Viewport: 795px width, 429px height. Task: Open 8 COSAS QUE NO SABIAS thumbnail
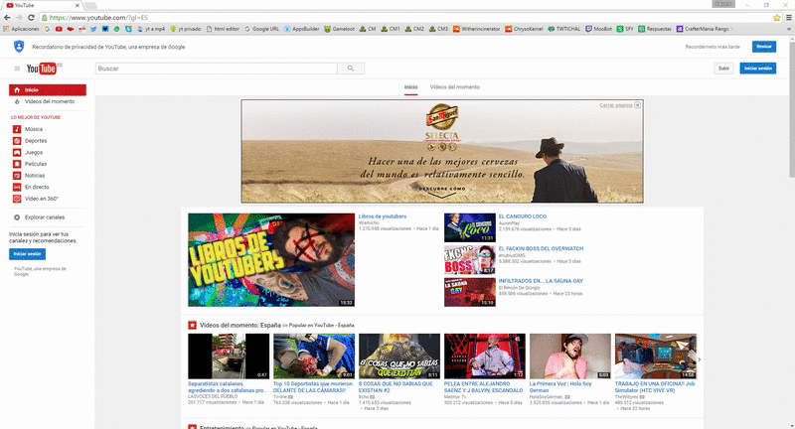pos(399,357)
